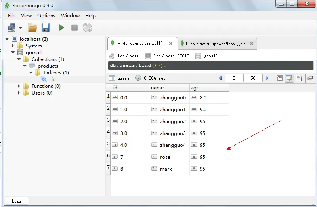This screenshot has height=207, width=317.
Task: Select the _id cell with value 8
Action: [x=130, y=169]
